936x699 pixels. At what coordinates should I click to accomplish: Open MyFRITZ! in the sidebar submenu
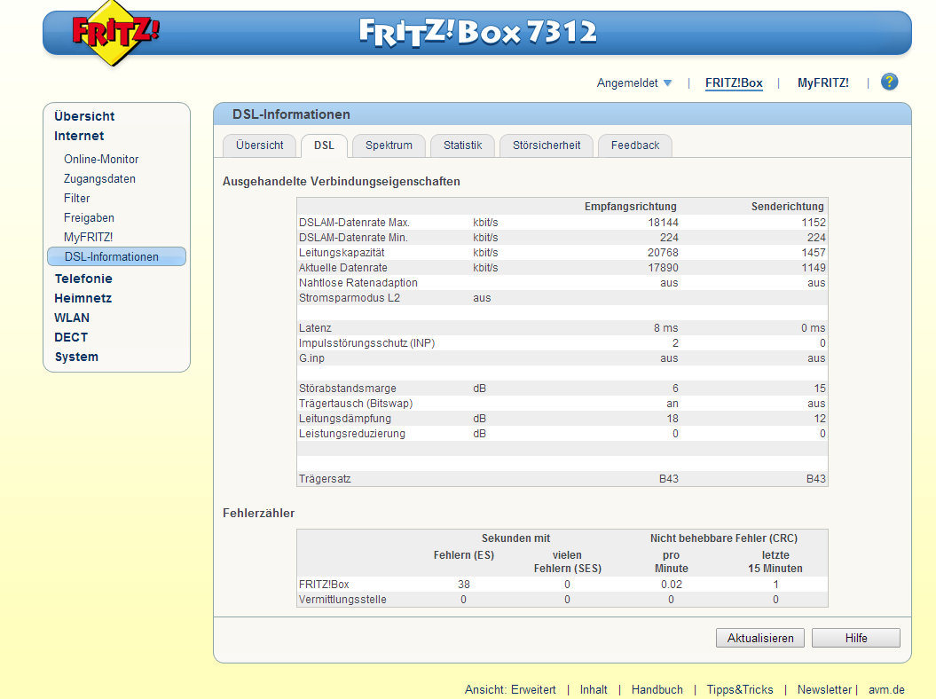tap(88, 238)
